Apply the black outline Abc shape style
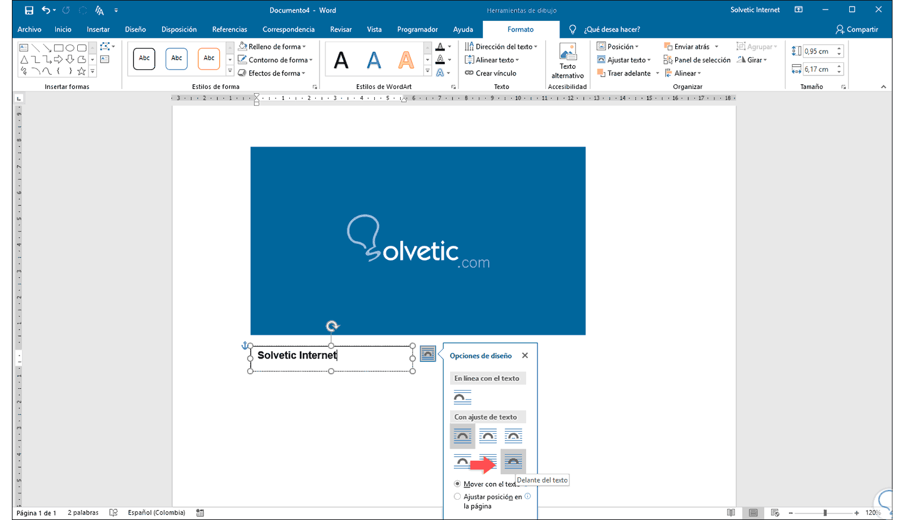Viewport: 905px width, 520px height. click(x=144, y=59)
